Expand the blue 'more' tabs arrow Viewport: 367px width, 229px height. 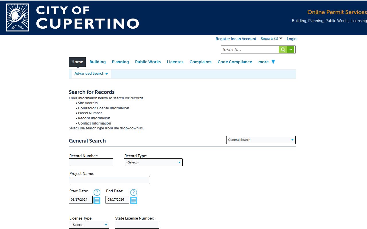tap(273, 62)
